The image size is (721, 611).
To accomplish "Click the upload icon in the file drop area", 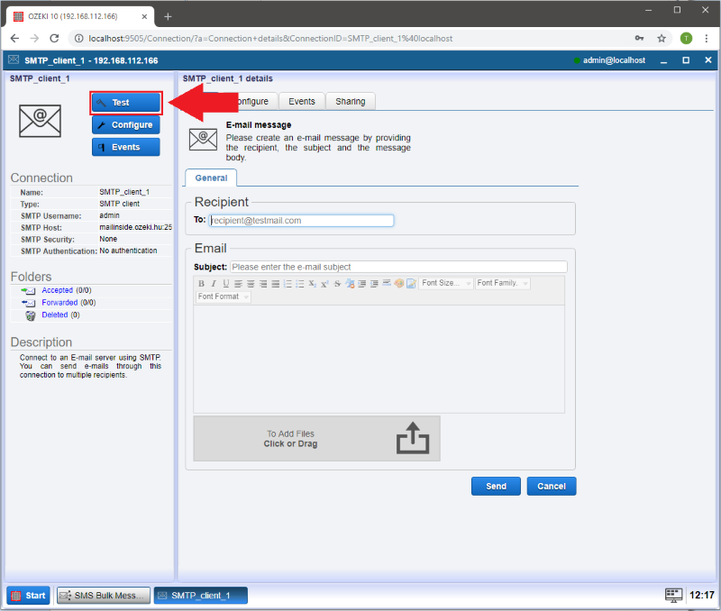I will pos(413,439).
